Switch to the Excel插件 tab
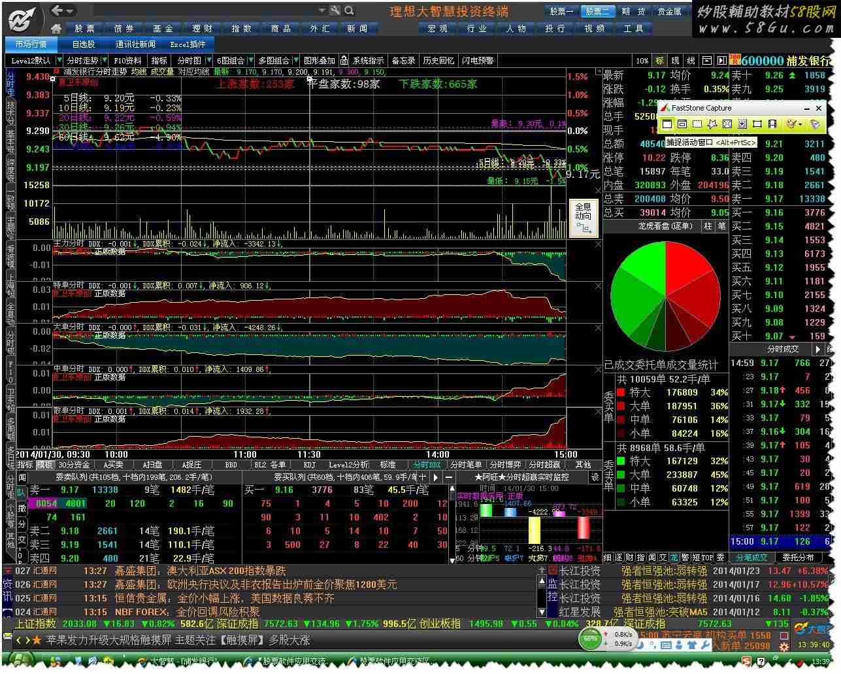Screen dimensions: 841x674 188,44
